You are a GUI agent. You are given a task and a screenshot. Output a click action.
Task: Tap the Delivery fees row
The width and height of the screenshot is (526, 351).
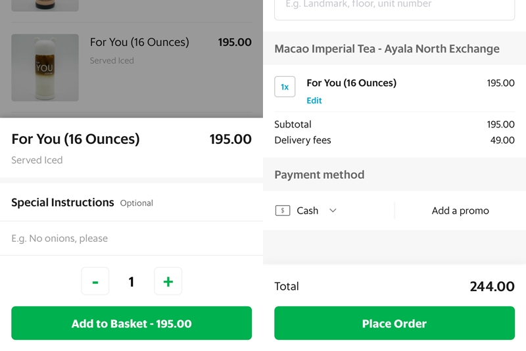point(394,140)
